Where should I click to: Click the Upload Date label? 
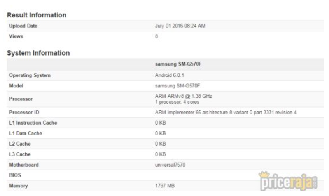click(x=23, y=26)
